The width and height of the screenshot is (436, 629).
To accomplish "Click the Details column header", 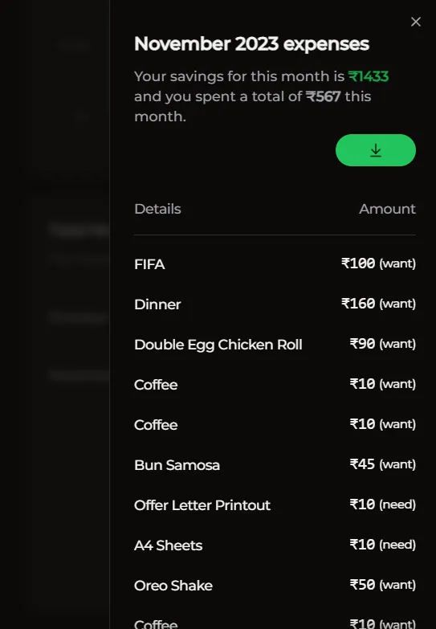I will 157,209.
